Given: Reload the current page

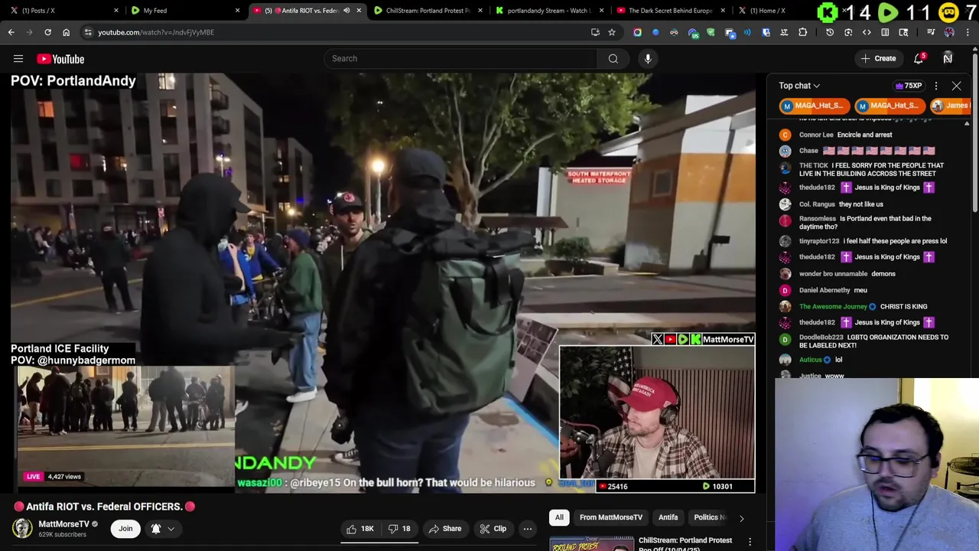Looking at the screenshot, I should [x=47, y=32].
